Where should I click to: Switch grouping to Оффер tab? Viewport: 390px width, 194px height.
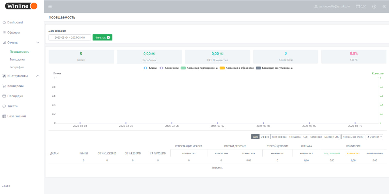(265, 137)
